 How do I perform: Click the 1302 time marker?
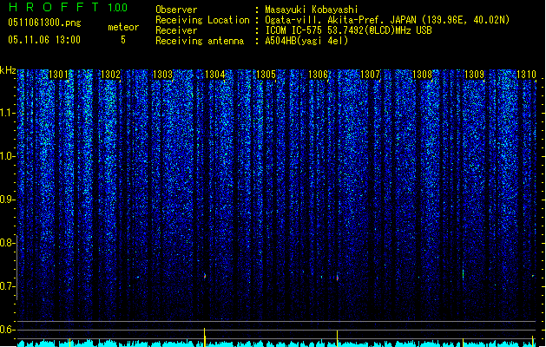point(110,75)
